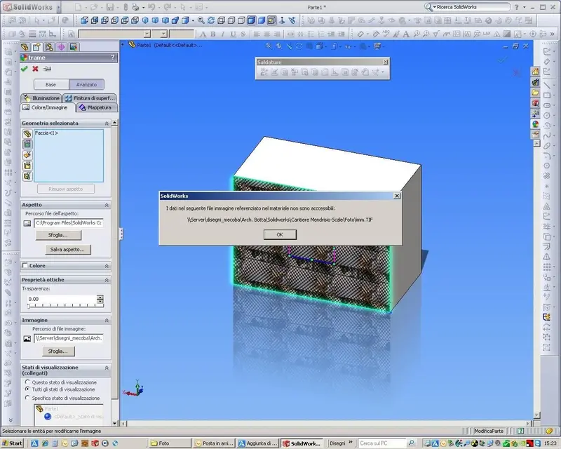Collapse the Stati di visualizzazione section

pyautogui.click(x=107, y=368)
